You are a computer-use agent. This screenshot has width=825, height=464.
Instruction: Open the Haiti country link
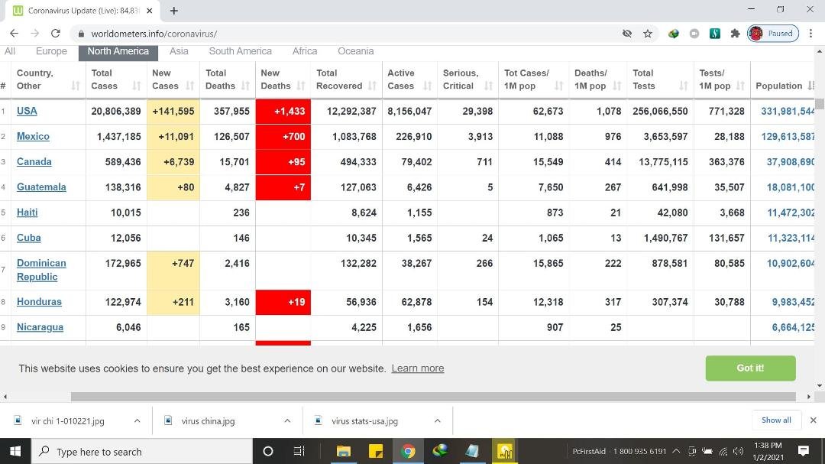(27, 213)
